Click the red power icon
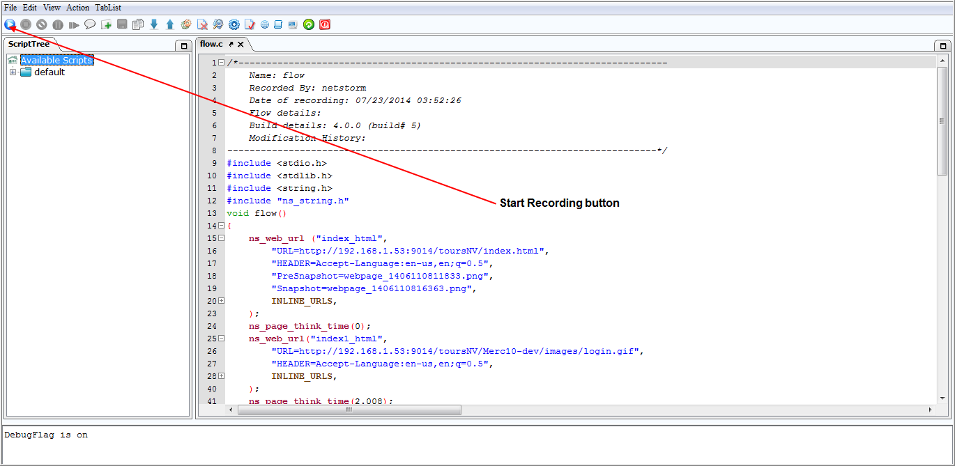 (x=325, y=24)
